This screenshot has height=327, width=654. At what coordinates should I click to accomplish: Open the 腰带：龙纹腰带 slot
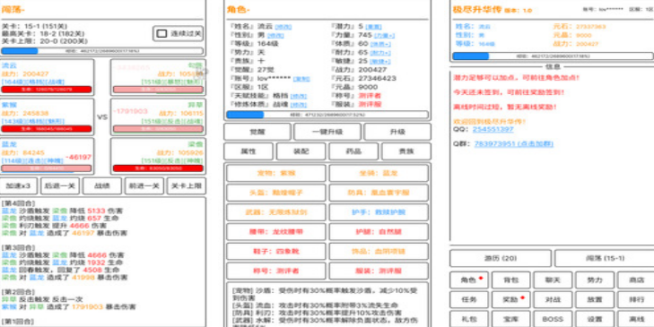[276, 232]
